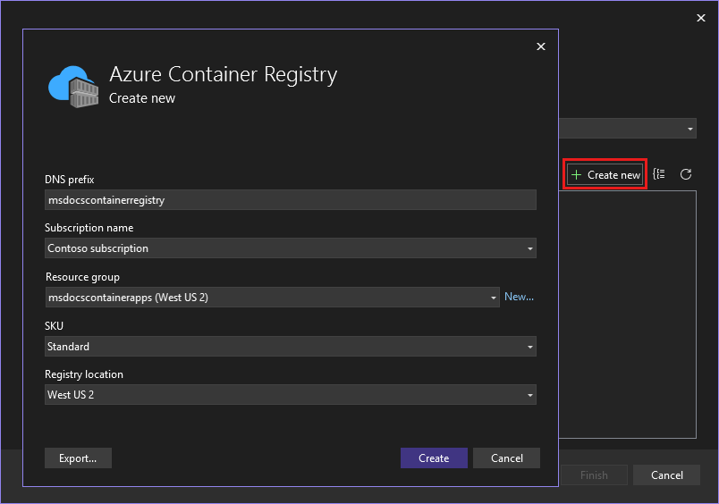Click the New... resource group link
Image resolution: width=719 pixels, height=504 pixels.
(x=519, y=297)
